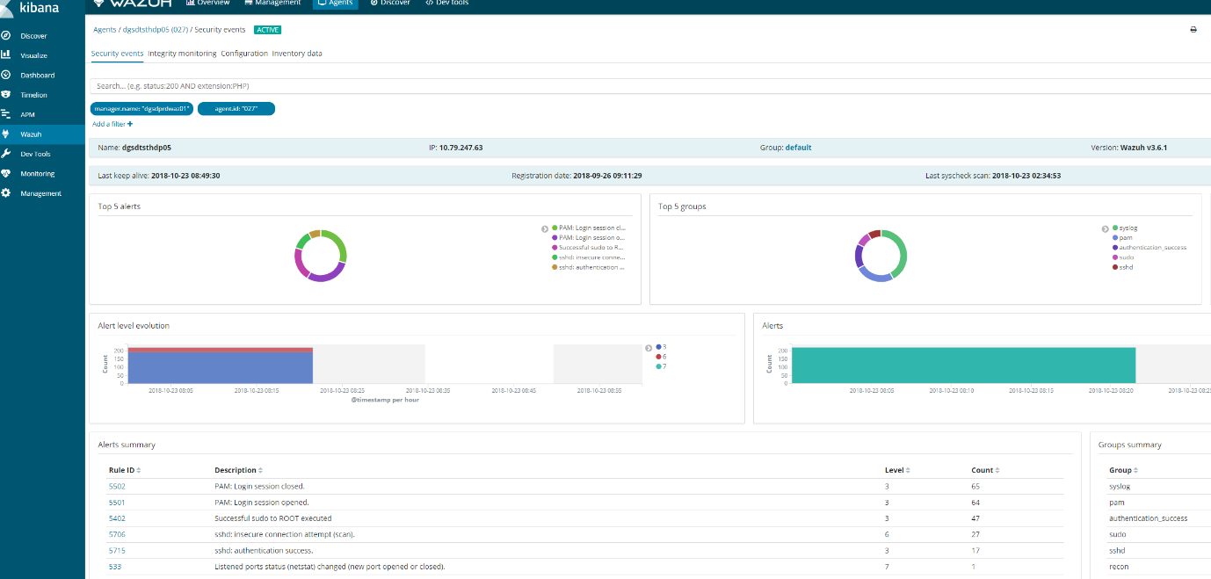Click into the search query field

coord(527,86)
